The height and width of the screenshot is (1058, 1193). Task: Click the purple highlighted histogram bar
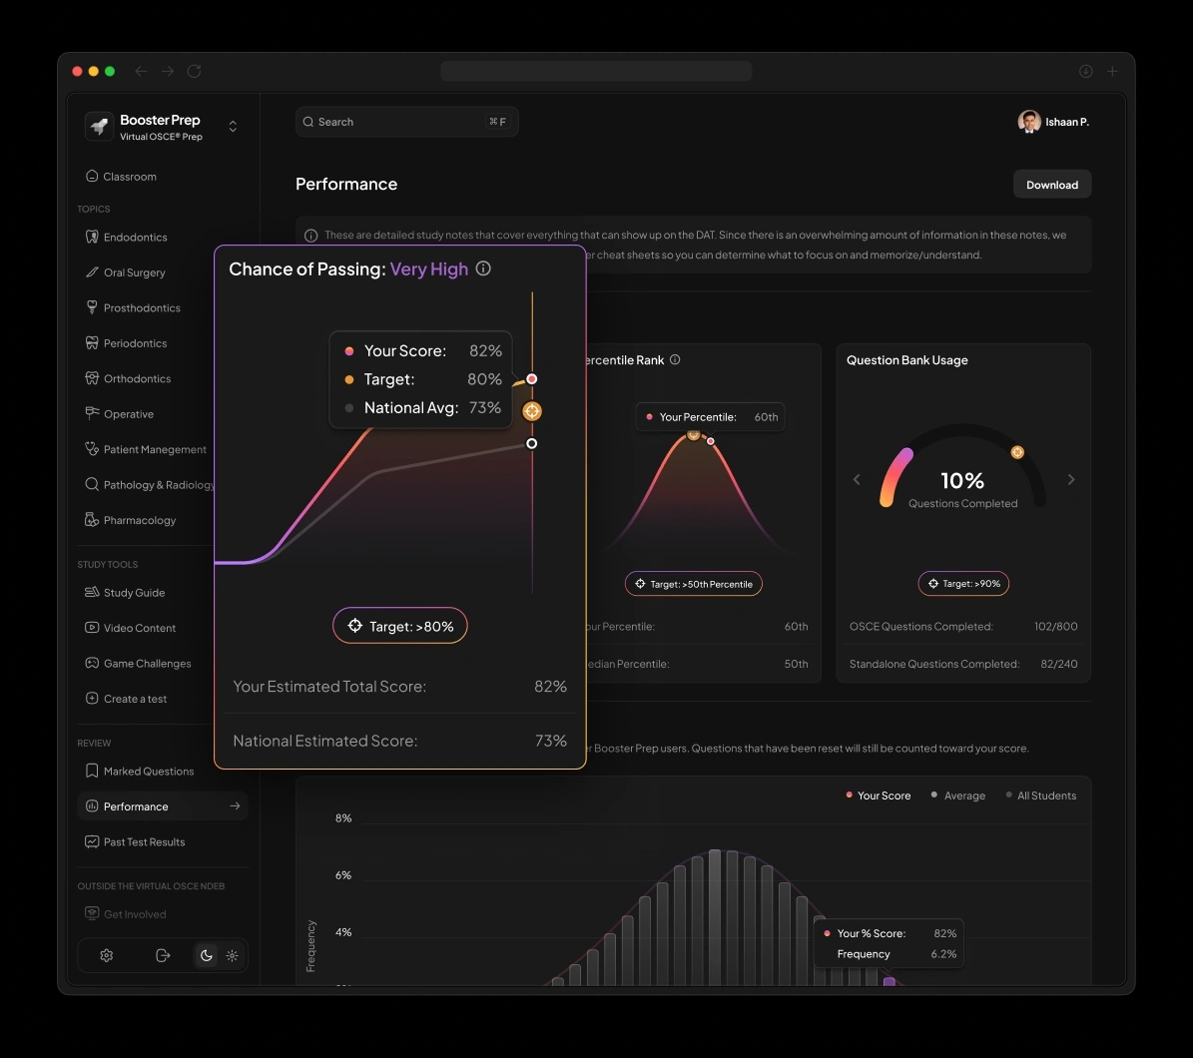889,981
